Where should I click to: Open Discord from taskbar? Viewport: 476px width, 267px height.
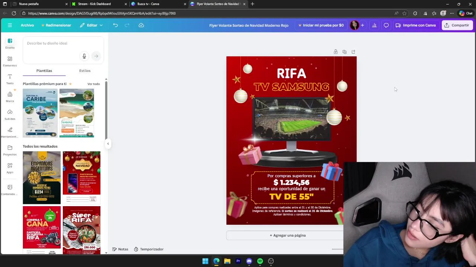click(x=249, y=261)
